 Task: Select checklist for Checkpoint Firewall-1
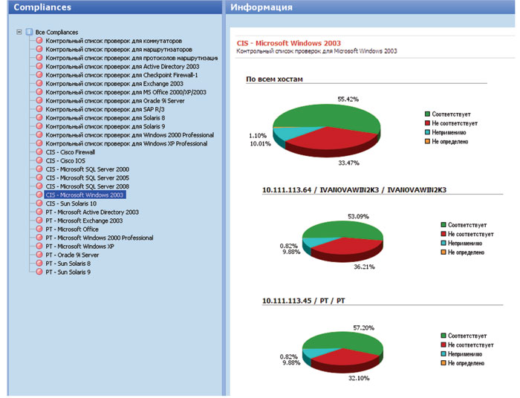click(x=122, y=75)
